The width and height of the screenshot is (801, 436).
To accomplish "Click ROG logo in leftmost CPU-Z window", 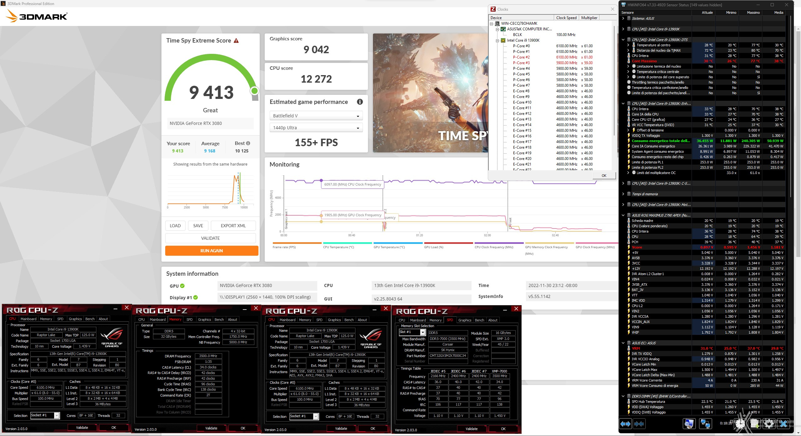I will tap(112, 337).
